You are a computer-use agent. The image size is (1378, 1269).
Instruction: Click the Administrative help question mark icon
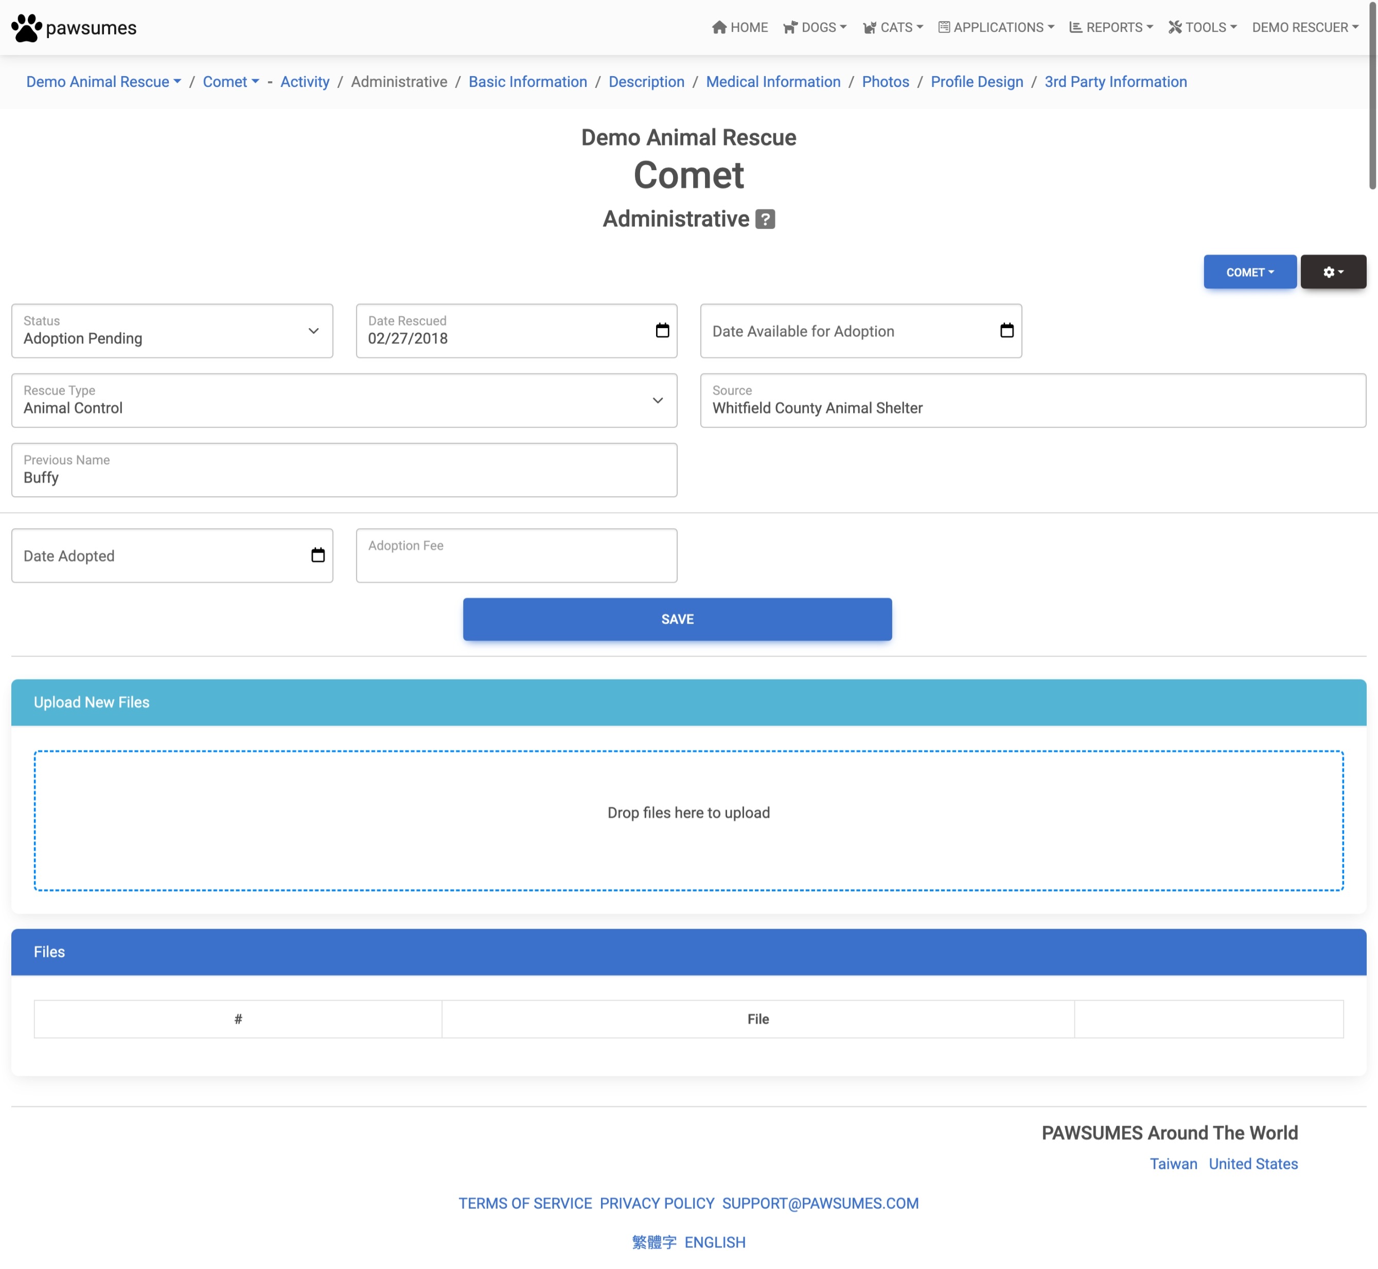point(765,219)
